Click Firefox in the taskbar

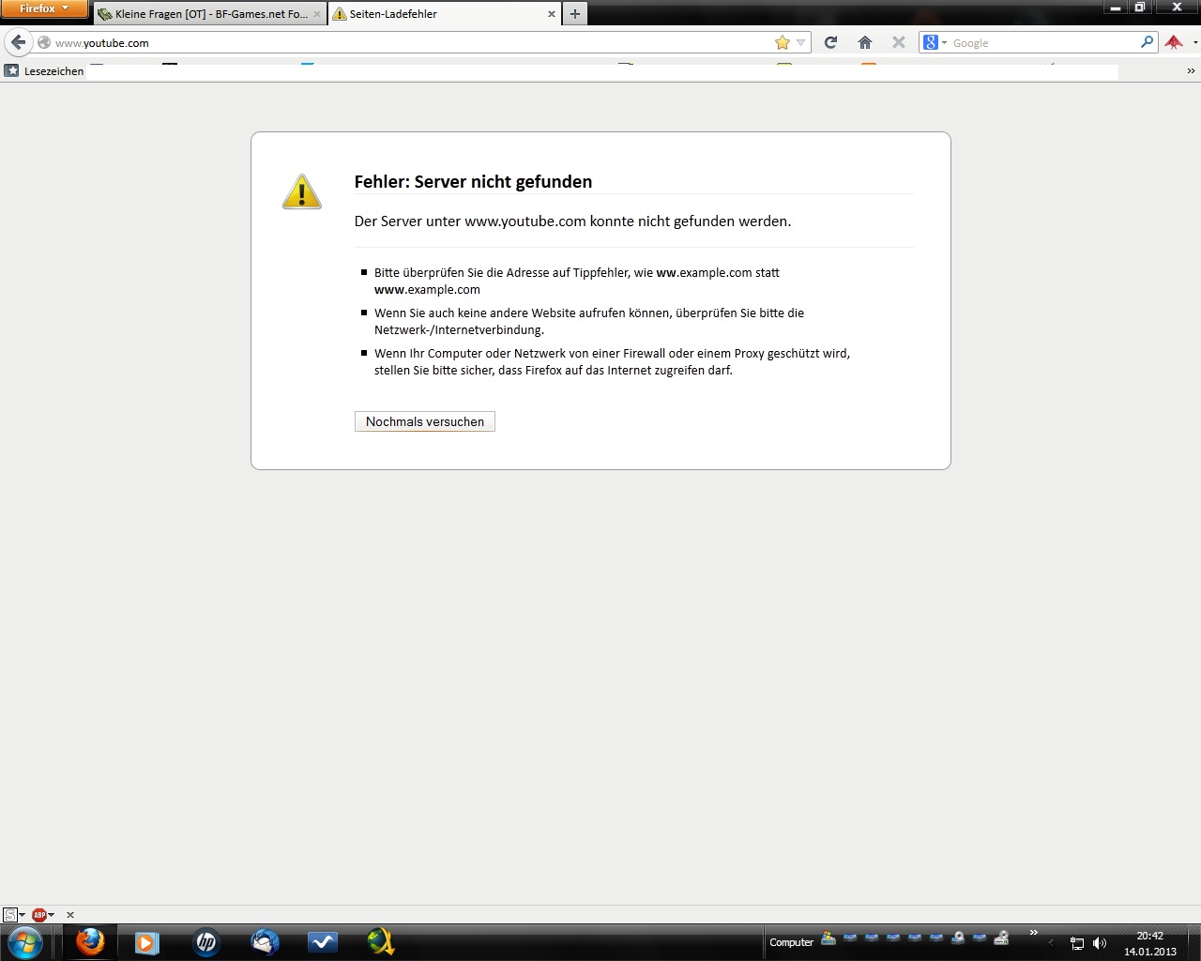tap(90, 941)
